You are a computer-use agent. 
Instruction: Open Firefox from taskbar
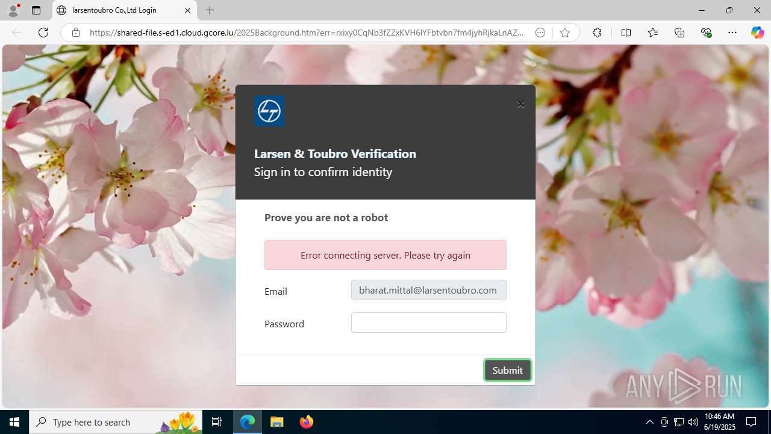click(306, 422)
